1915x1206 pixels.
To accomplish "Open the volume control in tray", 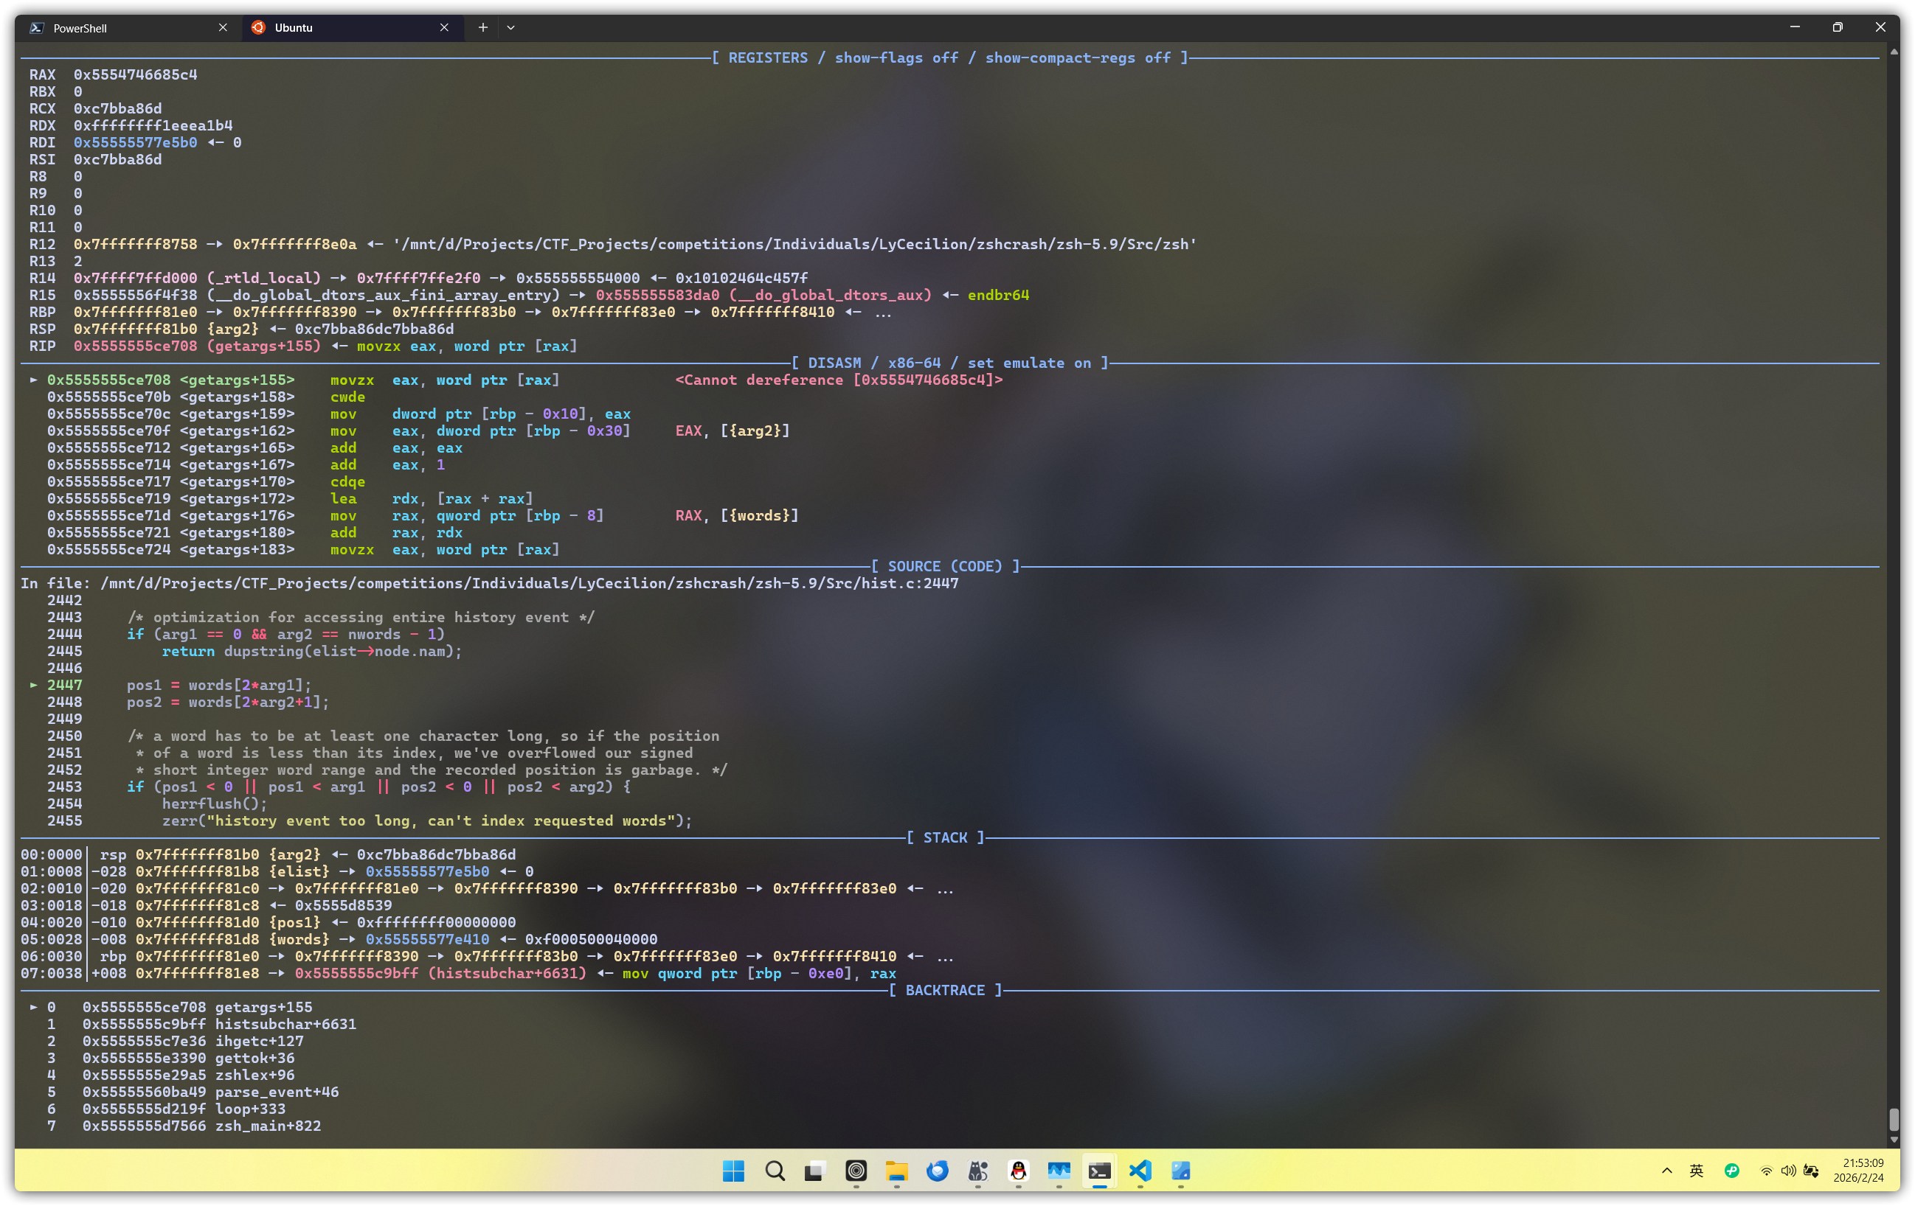I will tap(1788, 1171).
